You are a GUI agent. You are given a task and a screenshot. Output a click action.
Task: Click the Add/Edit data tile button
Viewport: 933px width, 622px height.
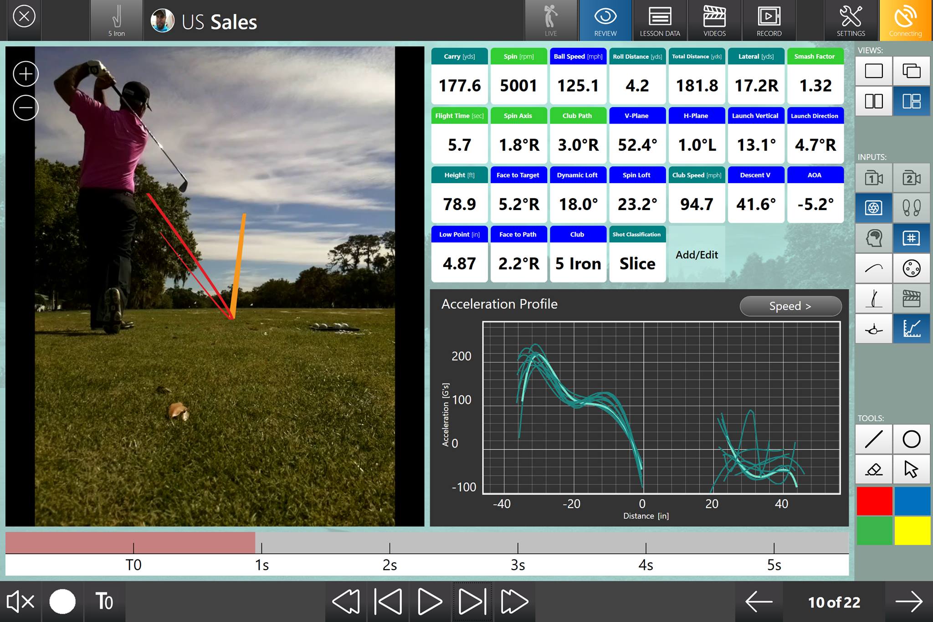click(x=697, y=254)
